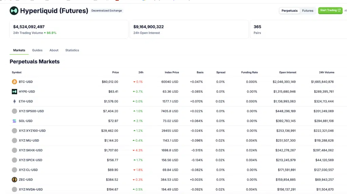Click the XYZ:MU-USD placeholder icon
Image resolution: width=347 pixels, height=194 pixels.
[x=14, y=141]
